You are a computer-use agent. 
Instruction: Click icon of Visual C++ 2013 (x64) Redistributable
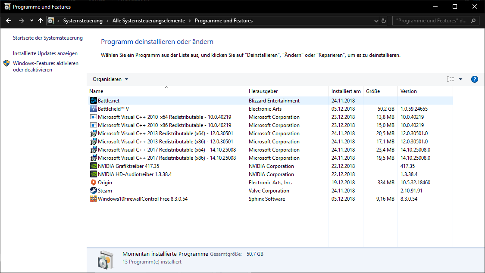pyautogui.click(x=94, y=133)
